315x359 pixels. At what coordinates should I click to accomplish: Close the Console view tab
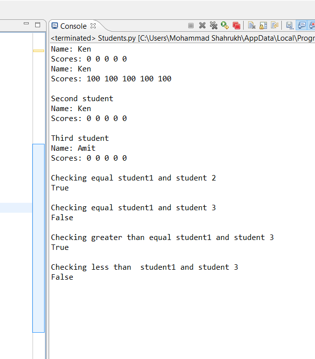click(x=93, y=26)
